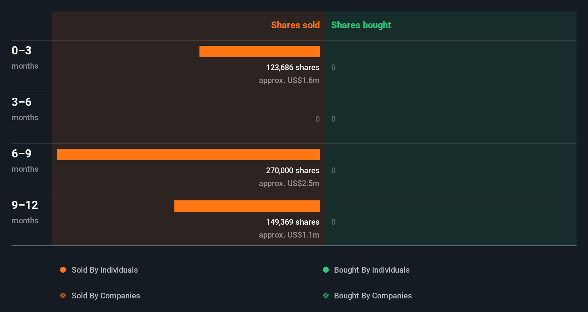This screenshot has height=312, width=588.
Task: Click the green Bought By Individuals legend dot
Action: [326, 270]
